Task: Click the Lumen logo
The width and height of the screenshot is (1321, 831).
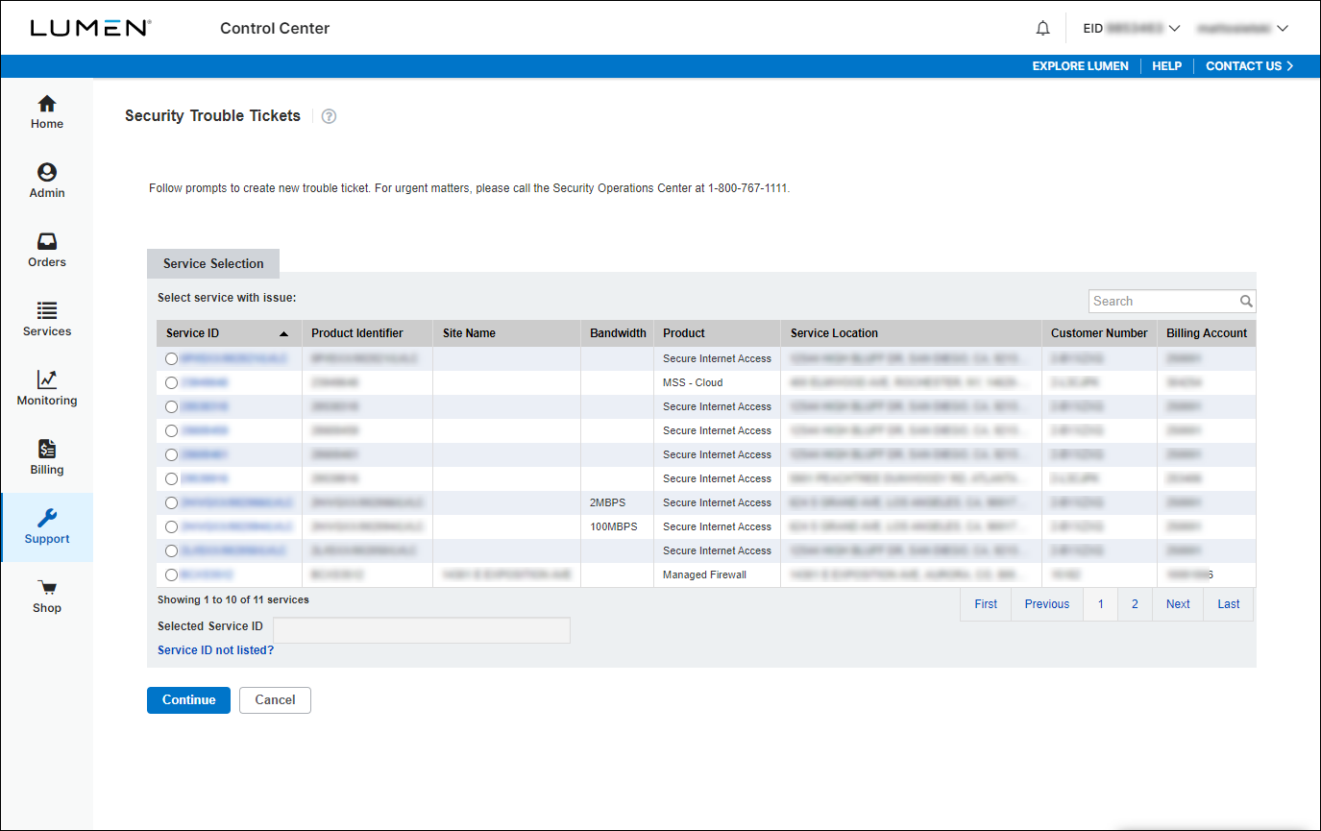Action: pos(90,28)
